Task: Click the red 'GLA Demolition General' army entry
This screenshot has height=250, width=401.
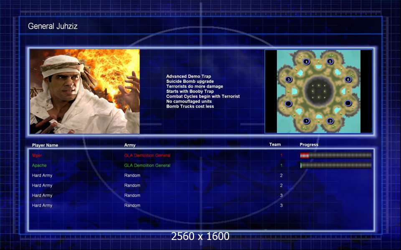Action: click(147, 155)
